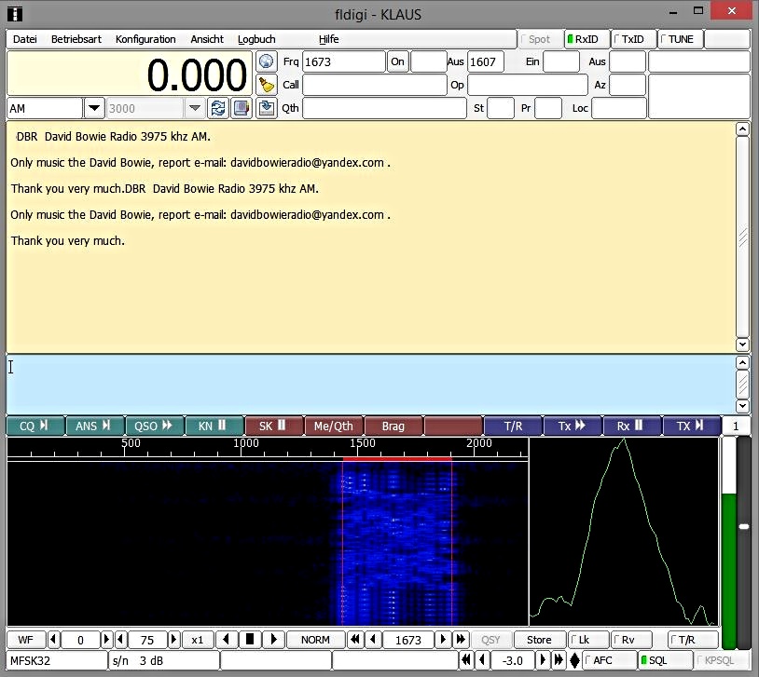Image resolution: width=759 pixels, height=677 pixels.
Task: Click the x1 waterfall zoom button
Action: [x=198, y=639]
